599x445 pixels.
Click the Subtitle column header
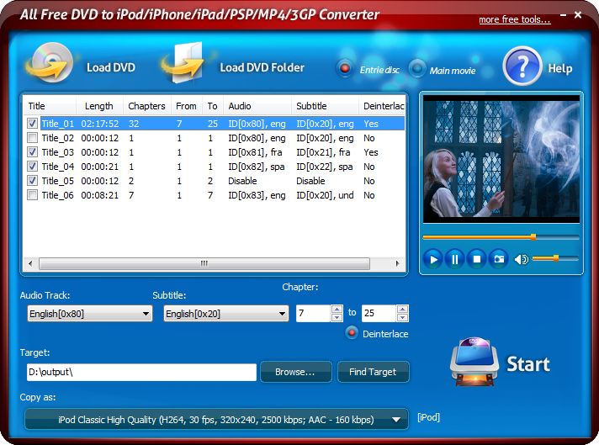325,106
